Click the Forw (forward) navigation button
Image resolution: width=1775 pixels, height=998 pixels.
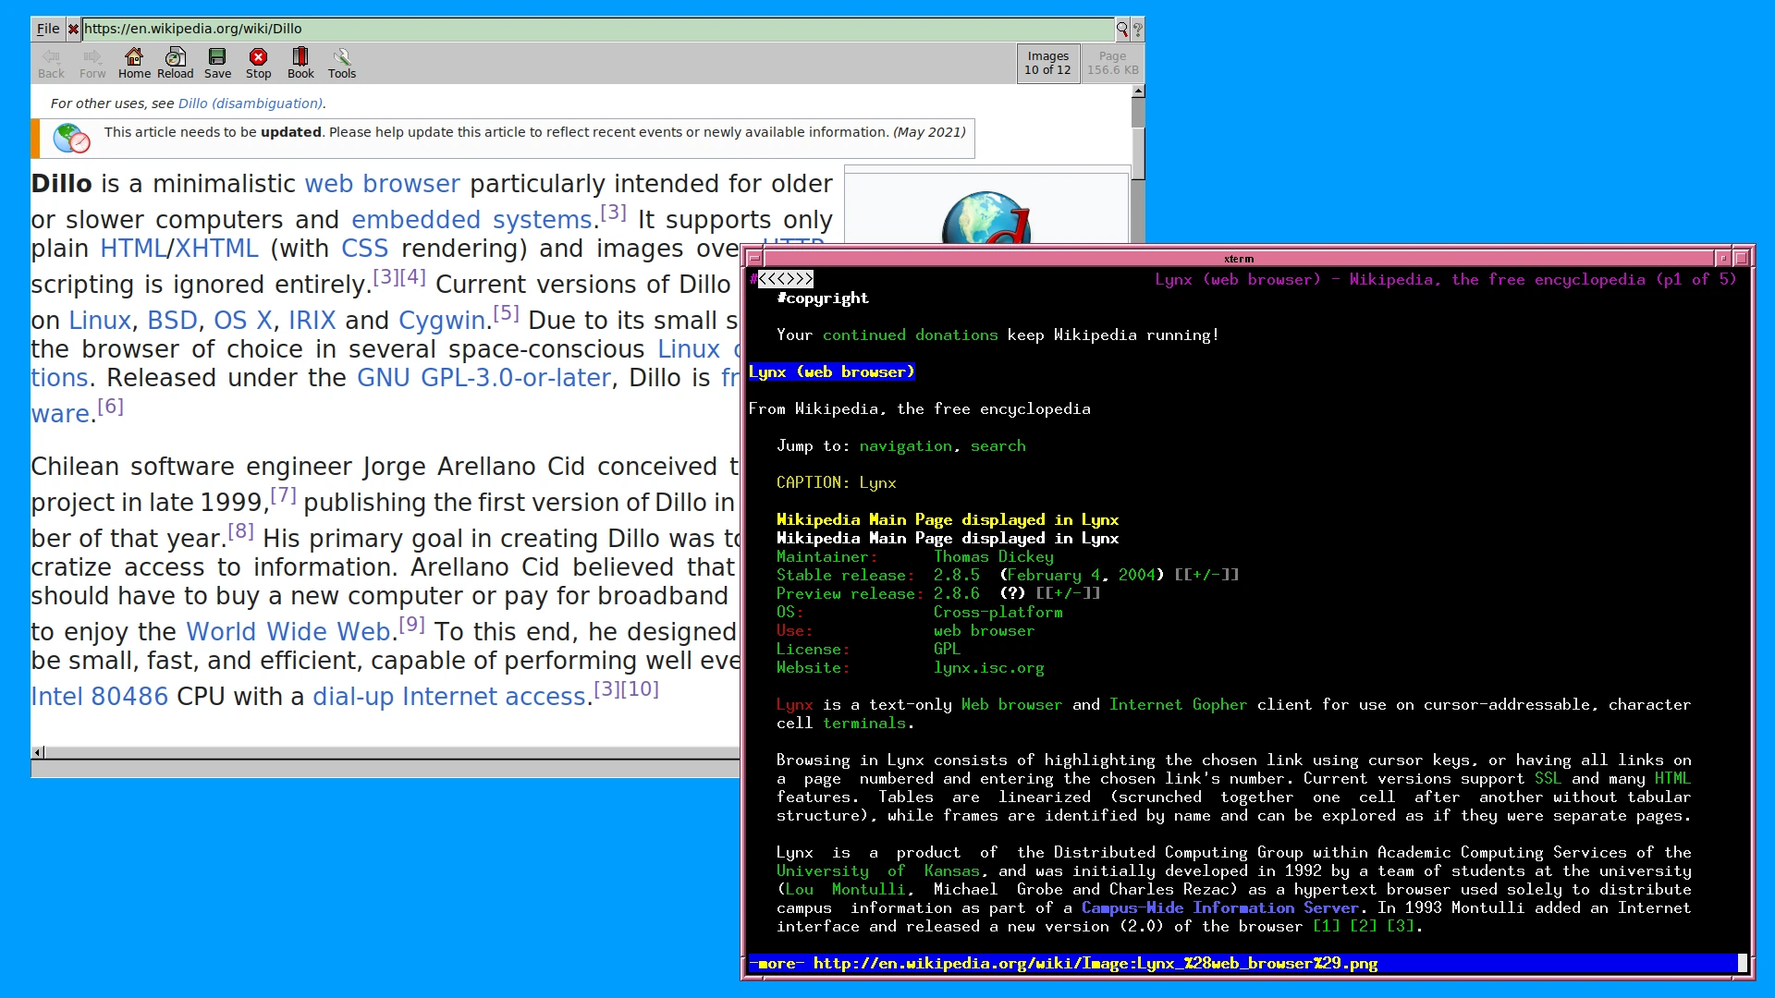click(x=92, y=64)
